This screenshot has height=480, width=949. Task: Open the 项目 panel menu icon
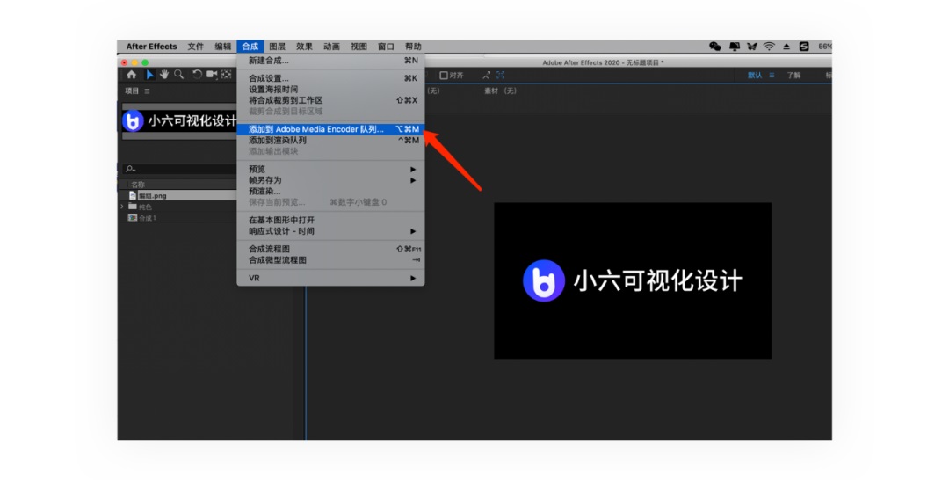click(147, 91)
